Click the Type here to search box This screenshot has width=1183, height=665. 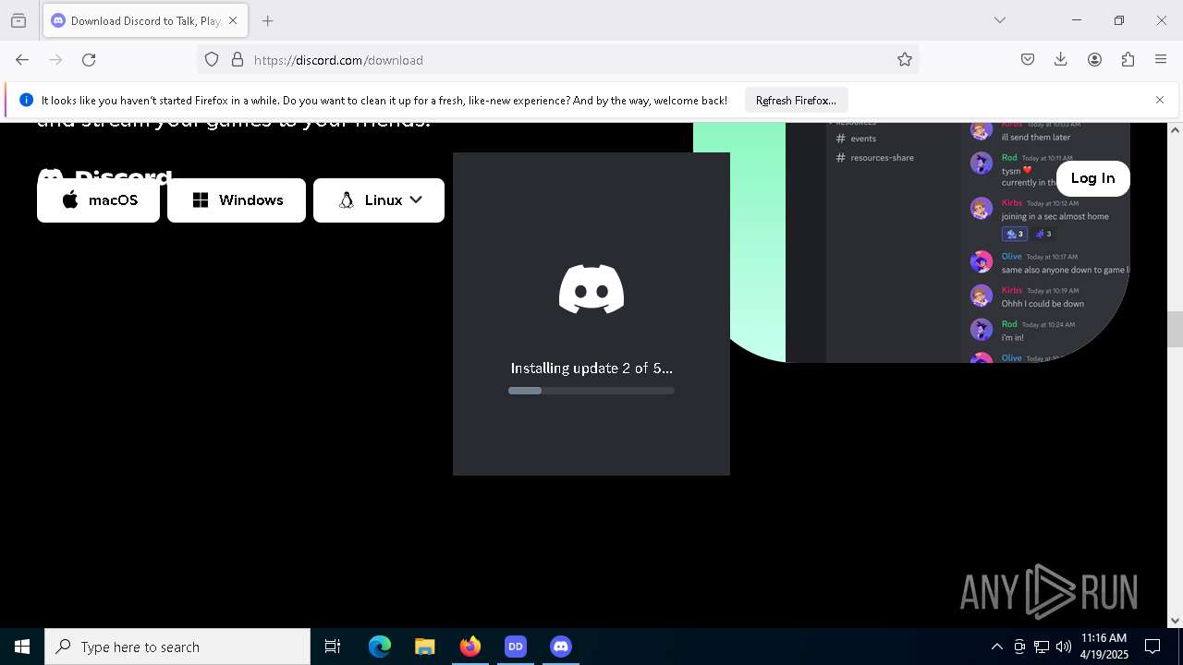coord(177,647)
